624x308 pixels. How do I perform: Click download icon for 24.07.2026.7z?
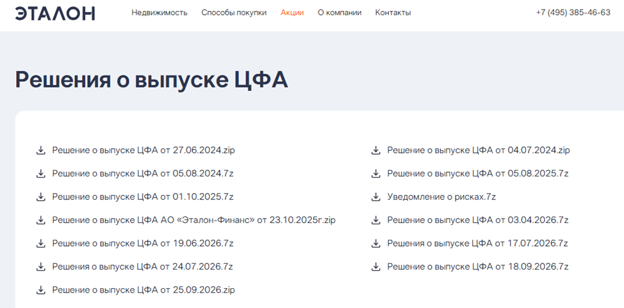click(40, 266)
